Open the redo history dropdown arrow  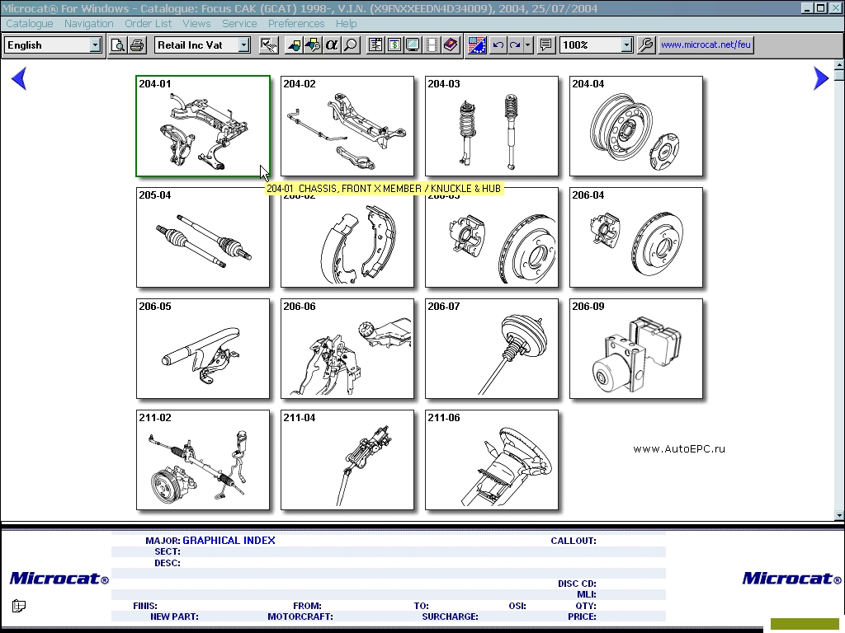[528, 45]
